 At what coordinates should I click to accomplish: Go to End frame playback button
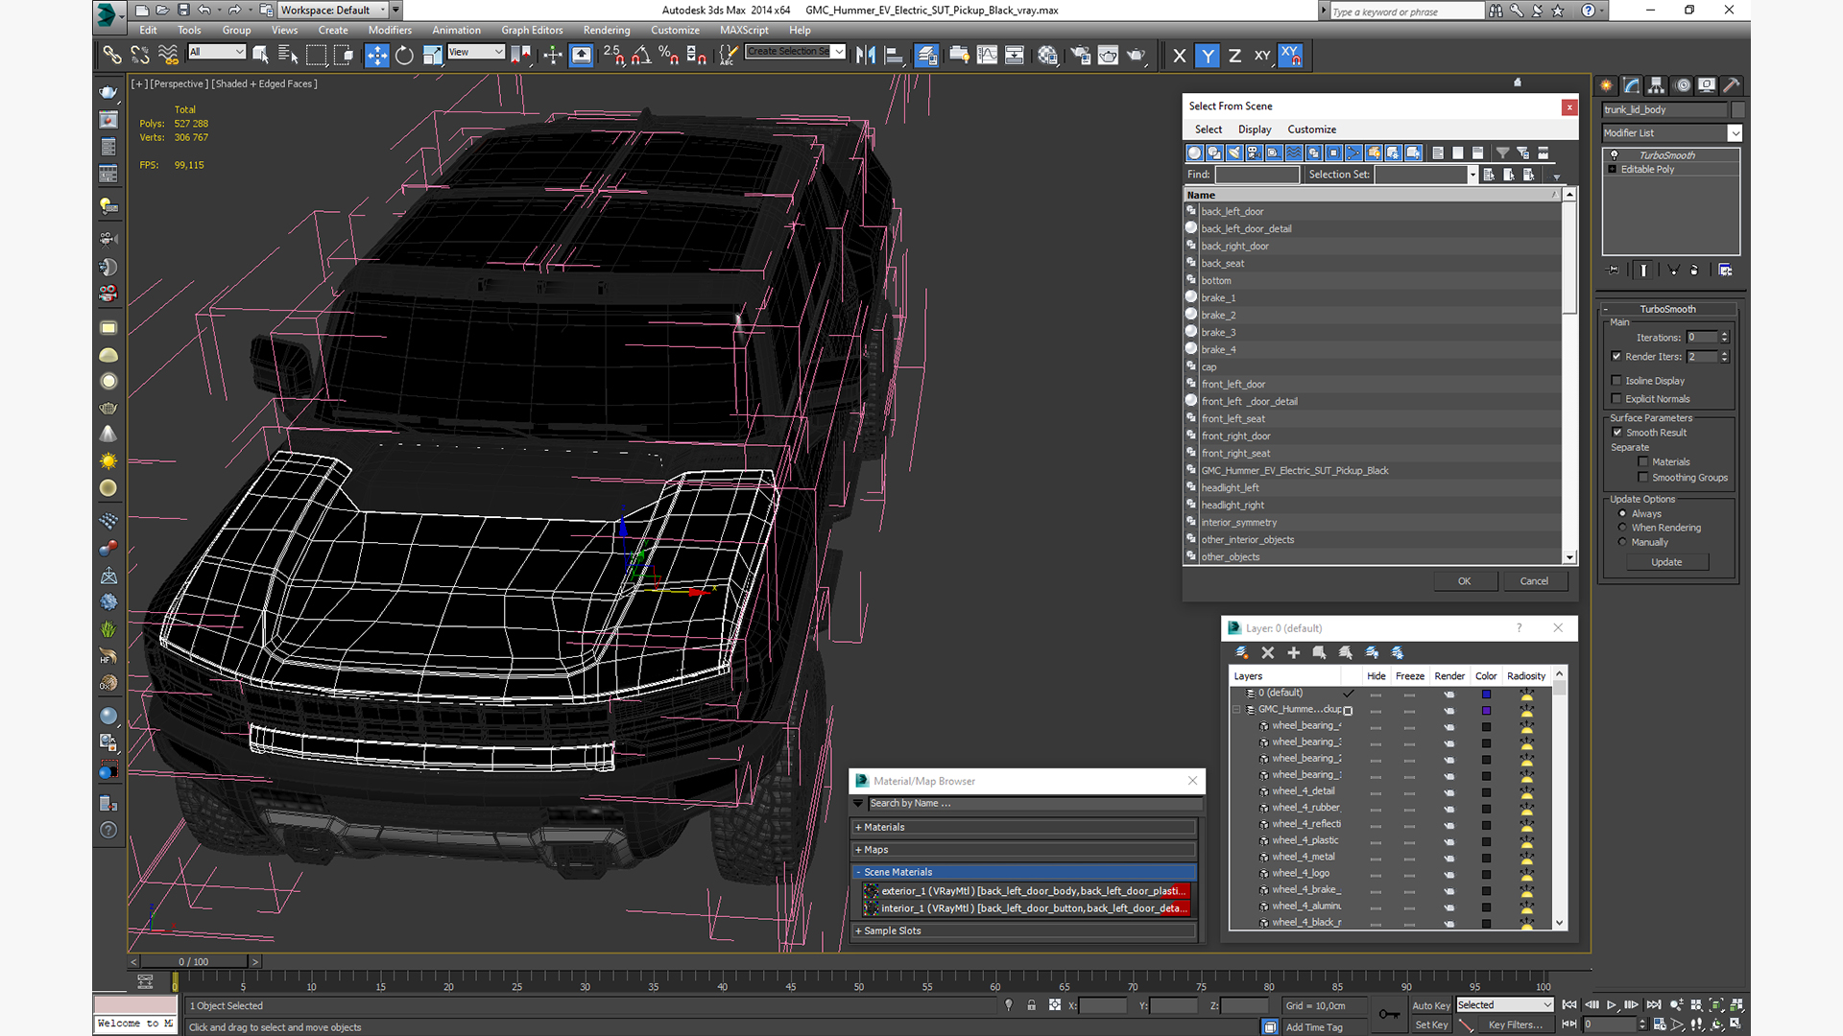[x=1654, y=1005]
